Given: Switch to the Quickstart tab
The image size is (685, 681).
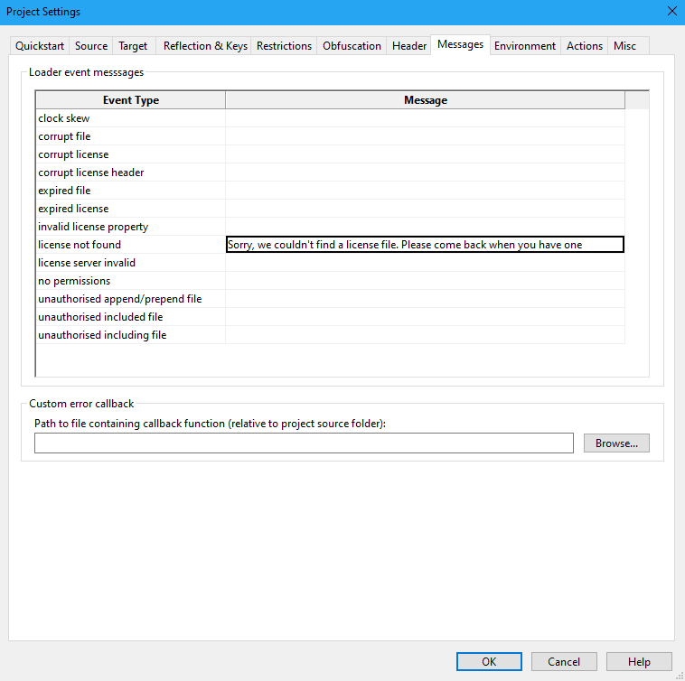Looking at the screenshot, I should coord(40,46).
